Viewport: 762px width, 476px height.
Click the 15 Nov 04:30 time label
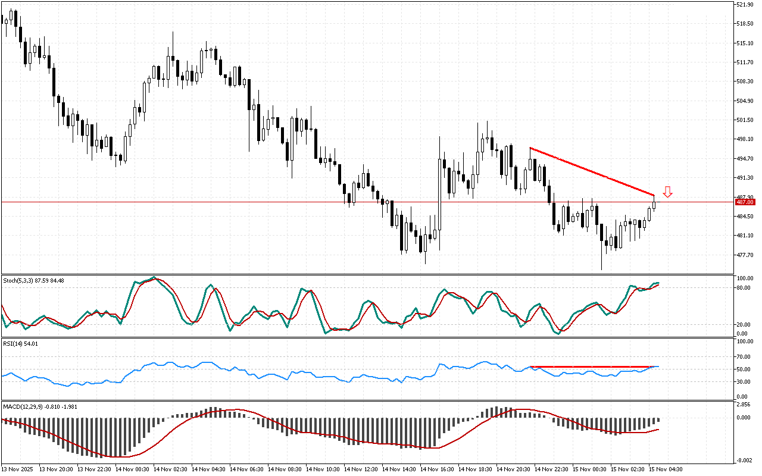tap(665, 469)
